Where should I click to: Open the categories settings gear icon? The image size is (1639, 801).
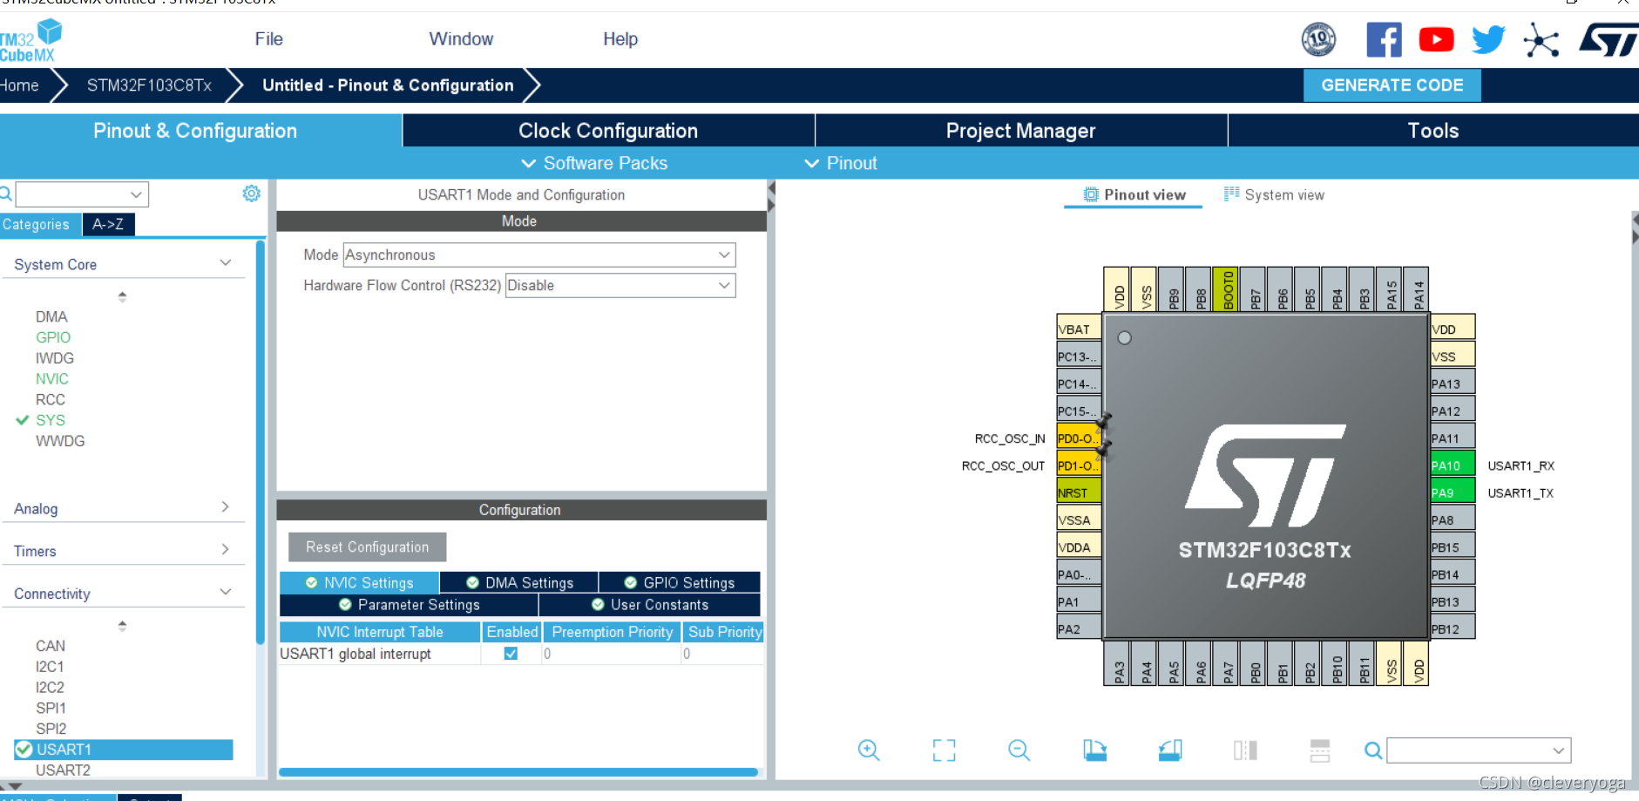[251, 193]
